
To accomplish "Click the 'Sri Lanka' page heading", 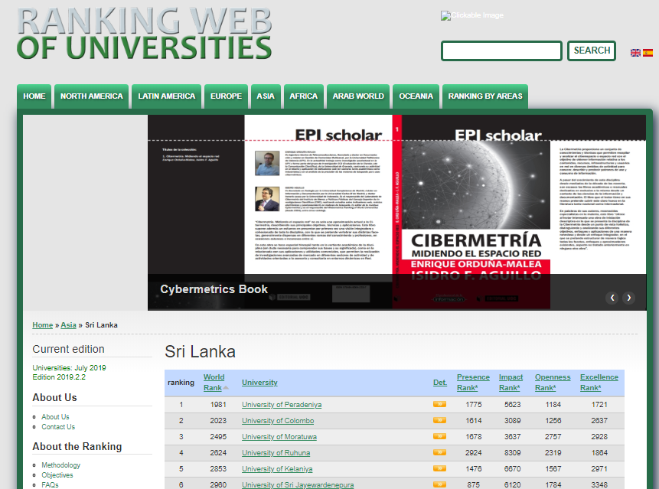I will click(x=200, y=351).
